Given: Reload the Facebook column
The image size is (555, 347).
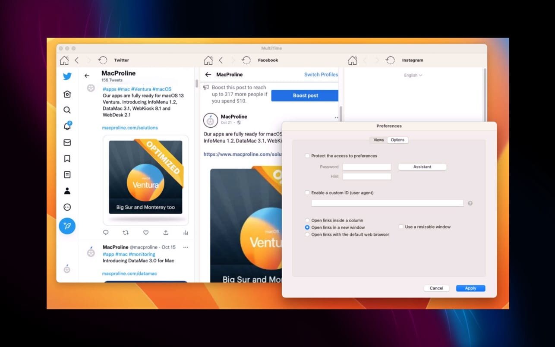Looking at the screenshot, I should (246, 60).
